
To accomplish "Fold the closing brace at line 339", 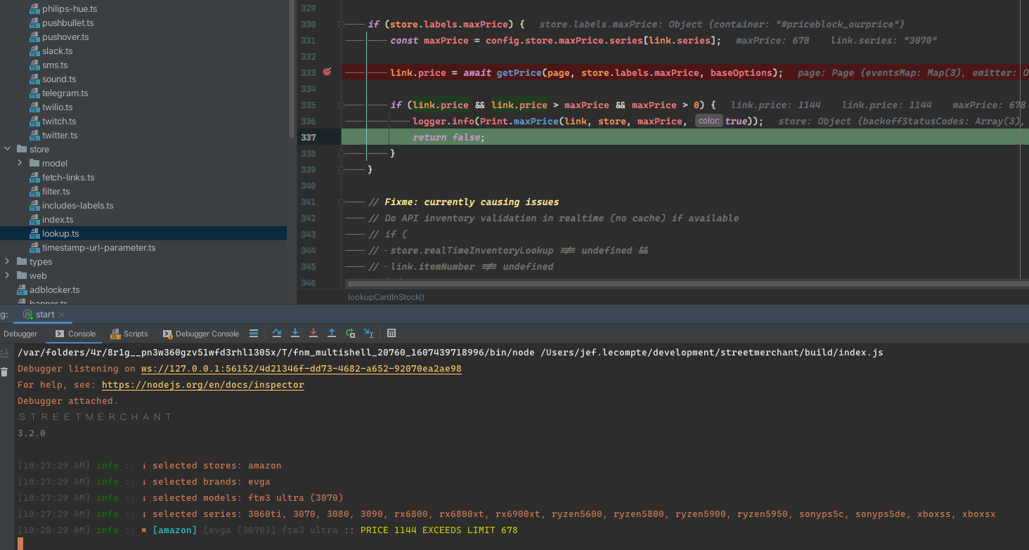I will click(341, 169).
